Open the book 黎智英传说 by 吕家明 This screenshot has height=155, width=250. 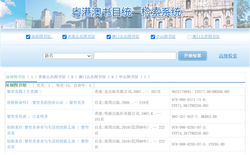point(27,116)
